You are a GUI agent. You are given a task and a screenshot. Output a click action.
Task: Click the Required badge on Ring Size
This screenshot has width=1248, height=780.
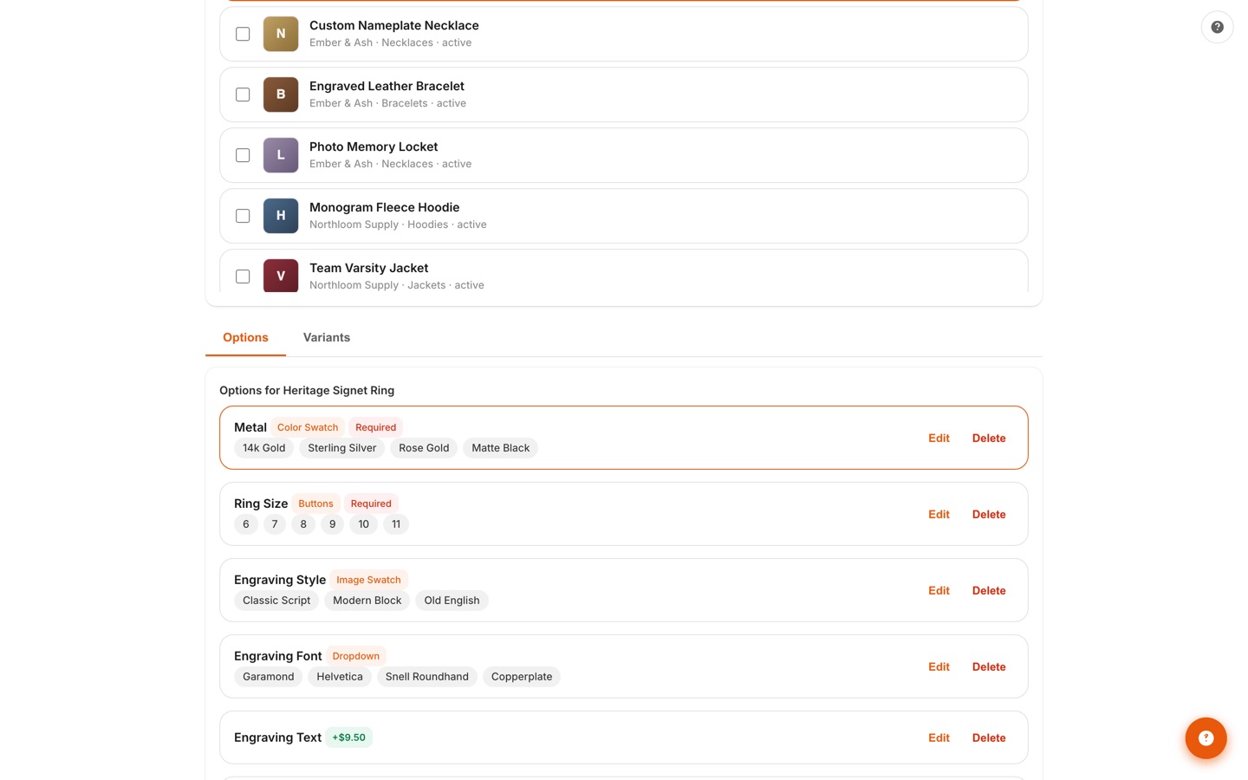click(371, 504)
